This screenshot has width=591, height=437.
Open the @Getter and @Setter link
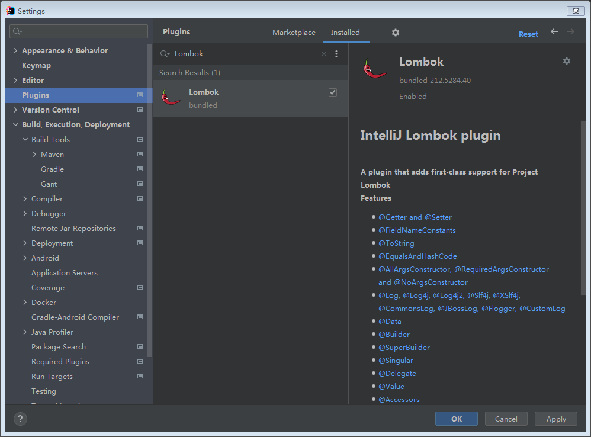click(415, 217)
